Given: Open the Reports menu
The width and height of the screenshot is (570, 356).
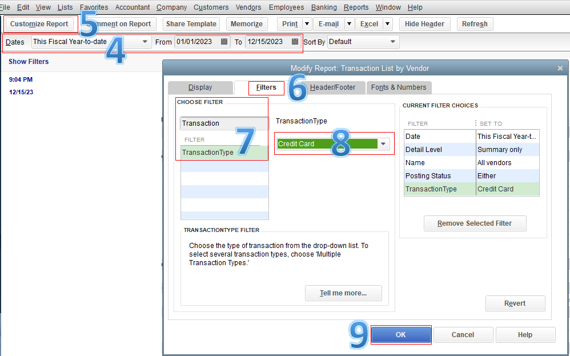Looking at the screenshot, I should (356, 7).
